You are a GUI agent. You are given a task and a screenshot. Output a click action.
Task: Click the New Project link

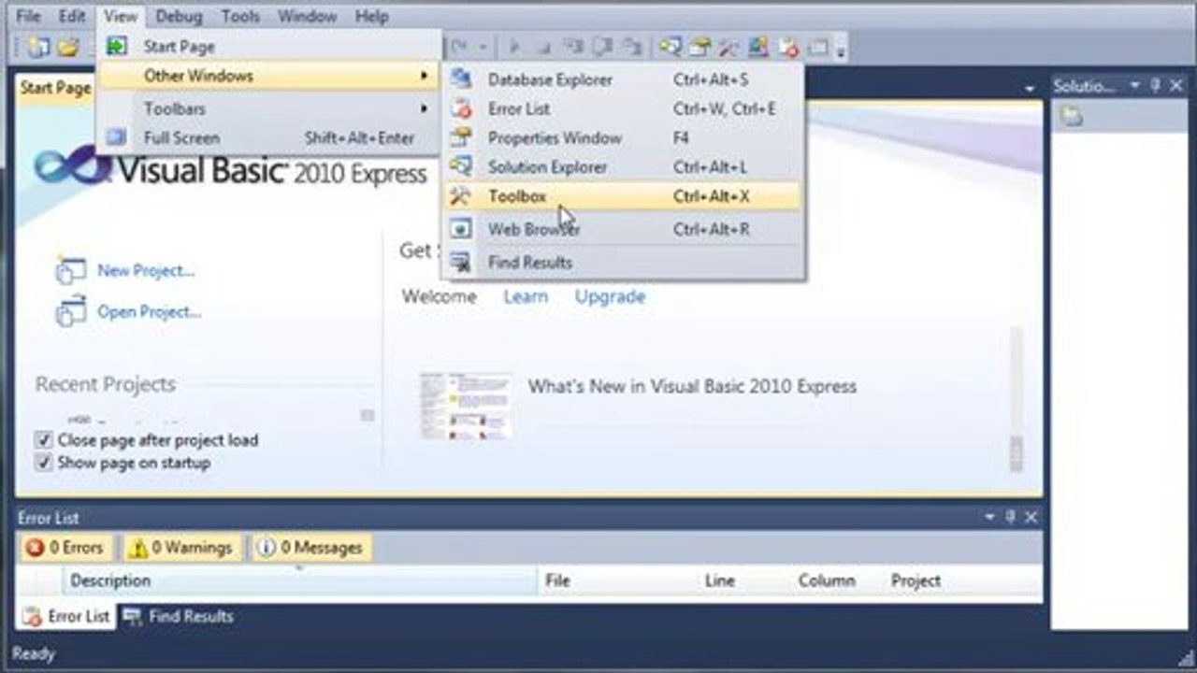pos(146,271)
